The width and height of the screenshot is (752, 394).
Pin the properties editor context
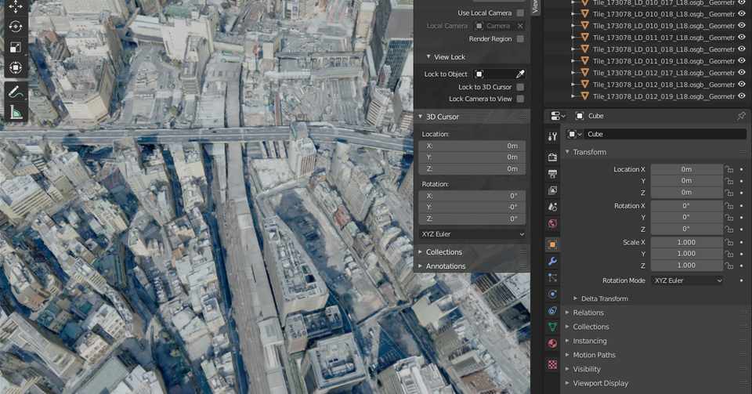point(741,115)
